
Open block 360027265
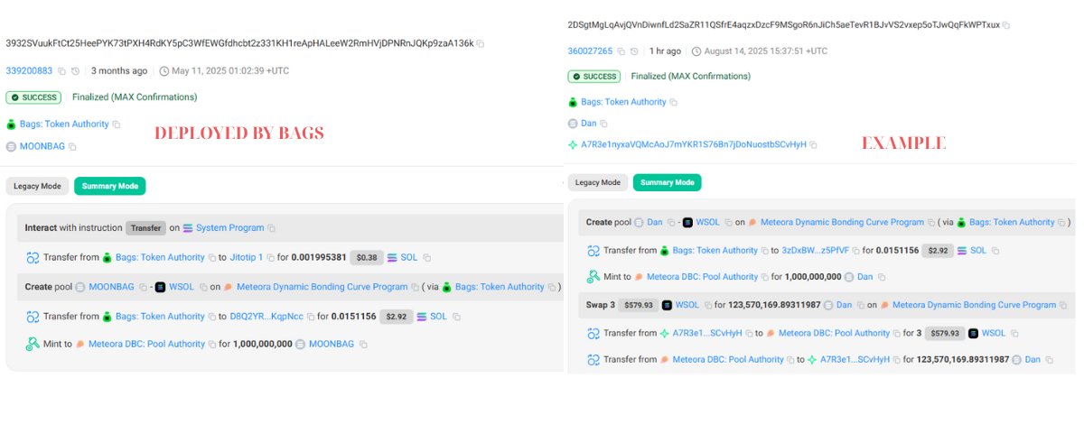point(590,51)
